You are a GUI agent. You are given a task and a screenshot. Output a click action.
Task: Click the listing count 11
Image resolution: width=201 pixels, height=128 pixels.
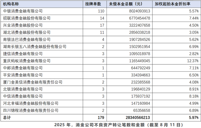(x=102, y=32)
